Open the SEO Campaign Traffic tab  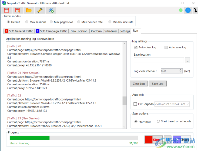52,31
